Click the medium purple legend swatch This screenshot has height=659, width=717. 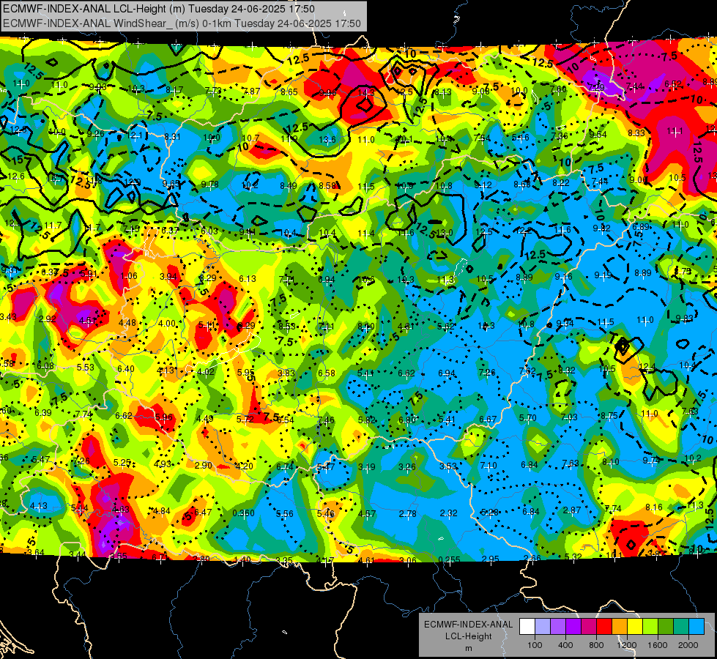pyautogui.click(x=558, y=627)
